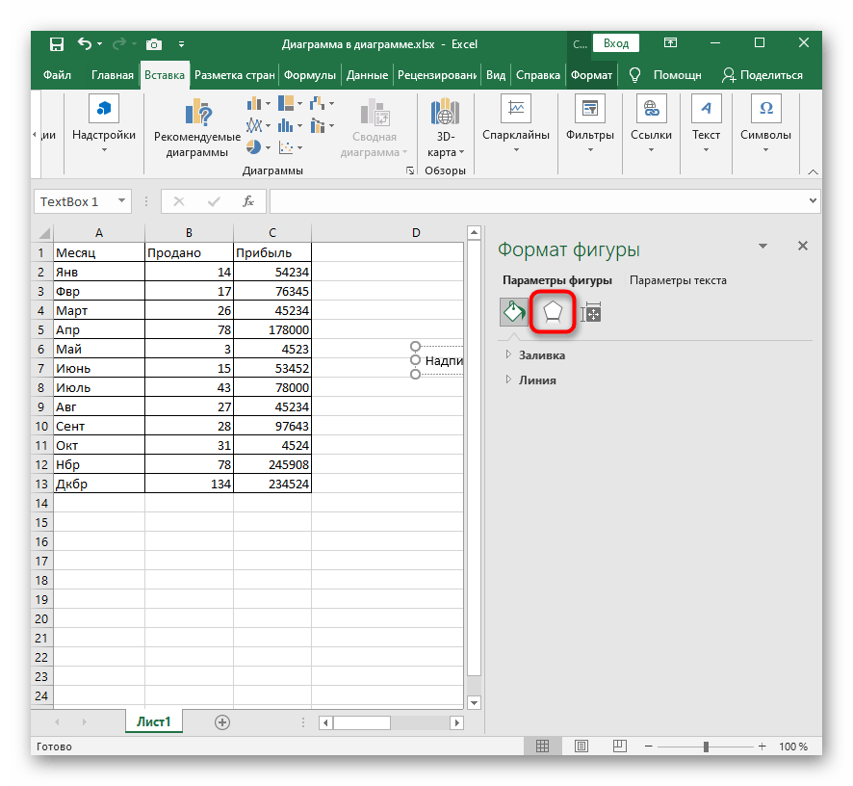Switch to the Data (Данные) tab
The width and height of the screenshot is (853, 786).
point(367,75)
